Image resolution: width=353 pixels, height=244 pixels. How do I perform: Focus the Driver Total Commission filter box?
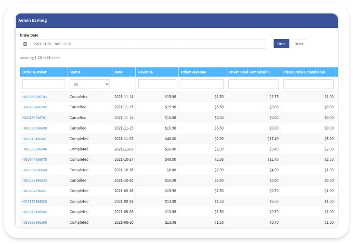(x=253, y=84)
